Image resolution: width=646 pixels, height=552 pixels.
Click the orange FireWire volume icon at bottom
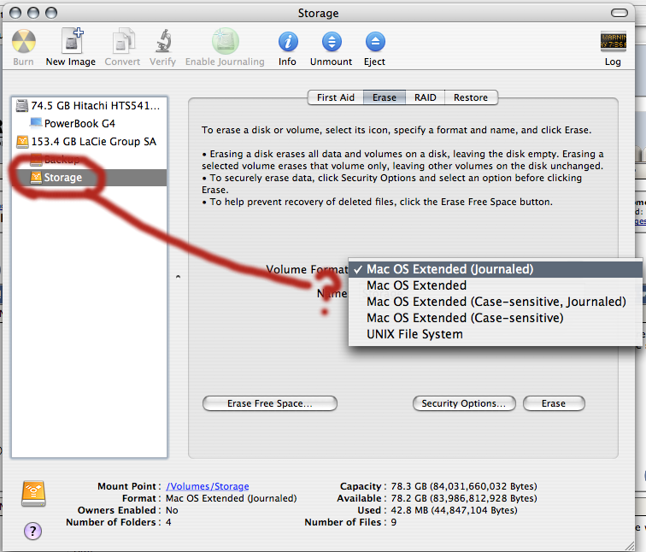33,494
